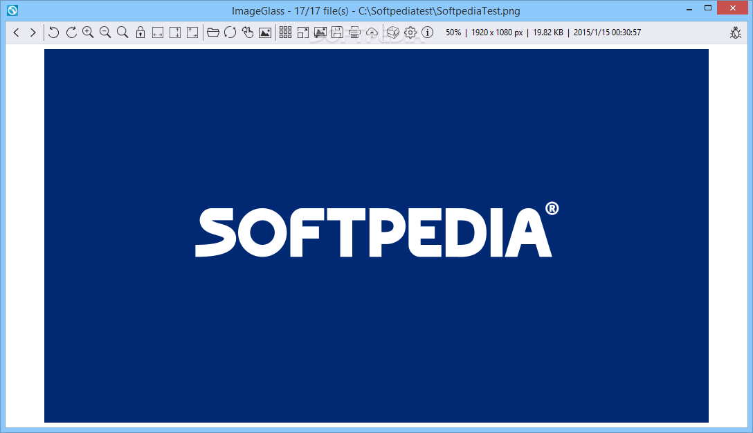
Task: Click the 19.82 KB file size text
Action: tap(548, 33)
